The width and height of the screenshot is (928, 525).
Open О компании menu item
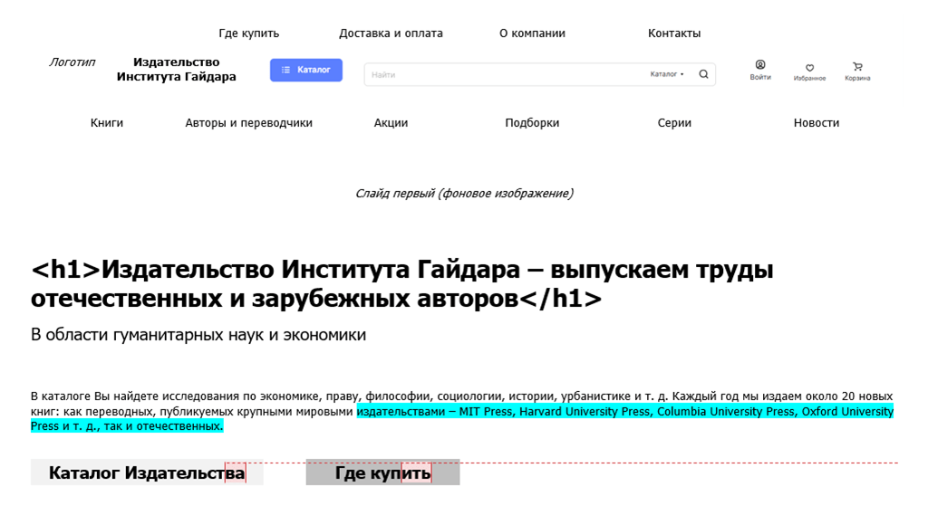(532, 33)
